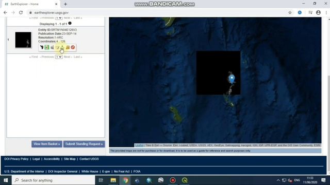Open network status in the system tray
The height and width of the screenshot is (185, 330).
284,180
